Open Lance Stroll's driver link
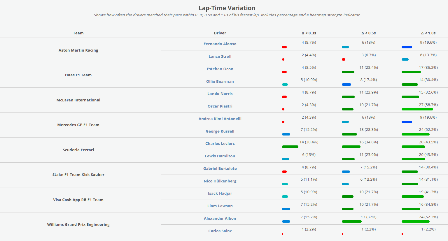This screenshot has height=241, width=448. (x=220, y=56)
